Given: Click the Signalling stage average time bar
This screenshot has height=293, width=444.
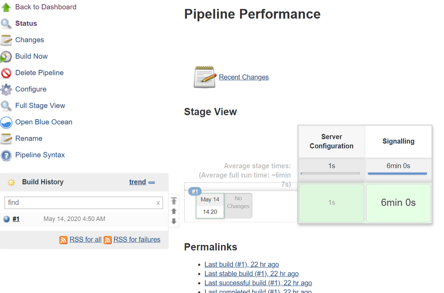Looking at the screenshot, I should click(397, 173).
